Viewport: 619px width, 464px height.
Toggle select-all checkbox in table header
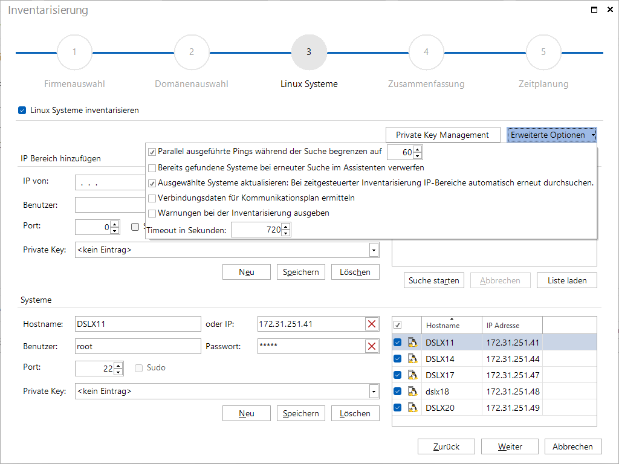pos(398,325)
